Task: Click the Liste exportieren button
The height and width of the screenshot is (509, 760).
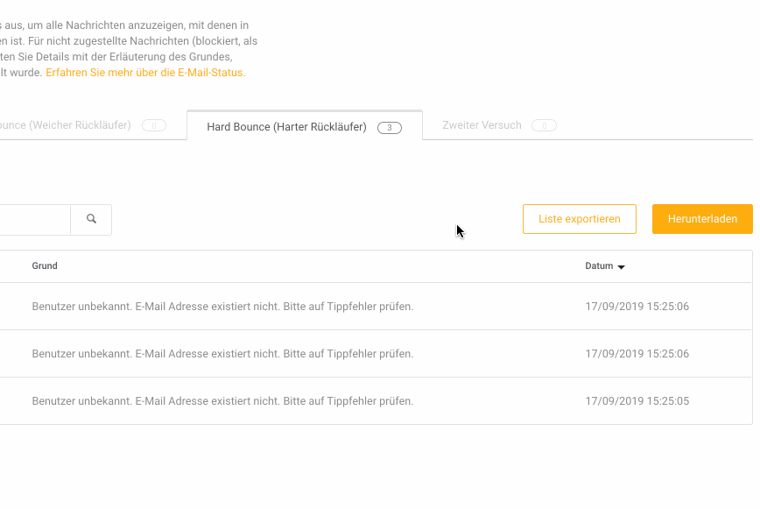Action: [x=580, y=219]
